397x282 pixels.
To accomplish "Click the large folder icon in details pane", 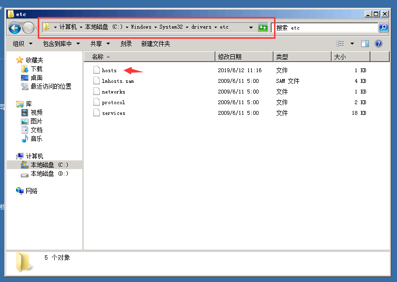I will tap(25, 263).
